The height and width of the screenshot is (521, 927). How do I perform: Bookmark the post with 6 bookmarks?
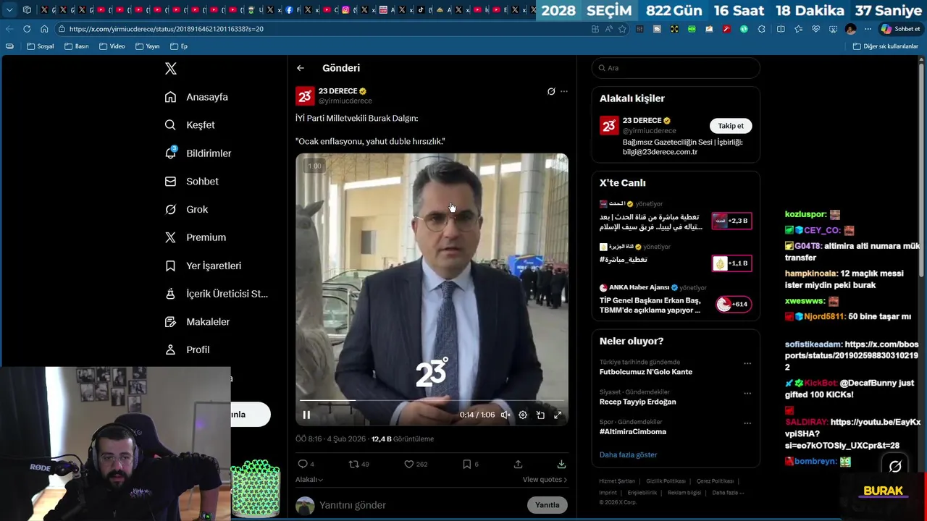click(x=470, y=464)
